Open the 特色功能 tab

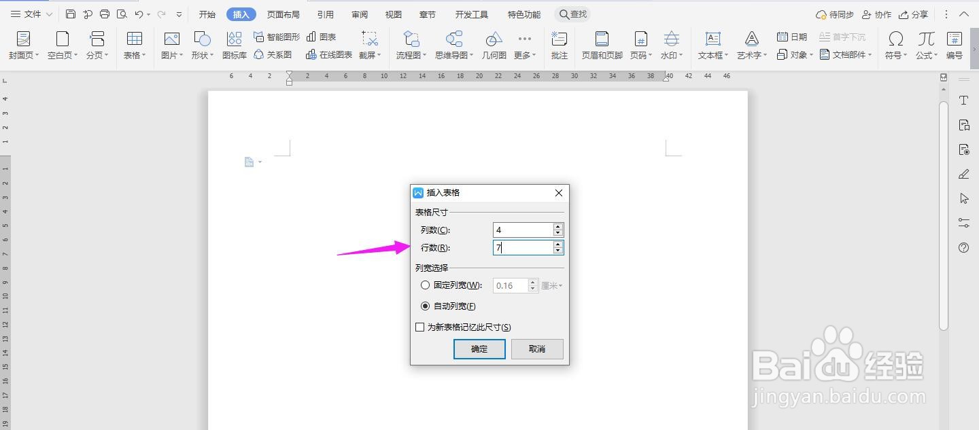[524, 14]
